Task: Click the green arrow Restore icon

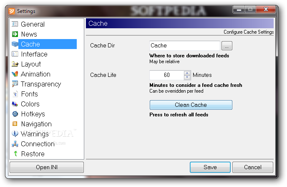Action: click(x=15, y=154)
